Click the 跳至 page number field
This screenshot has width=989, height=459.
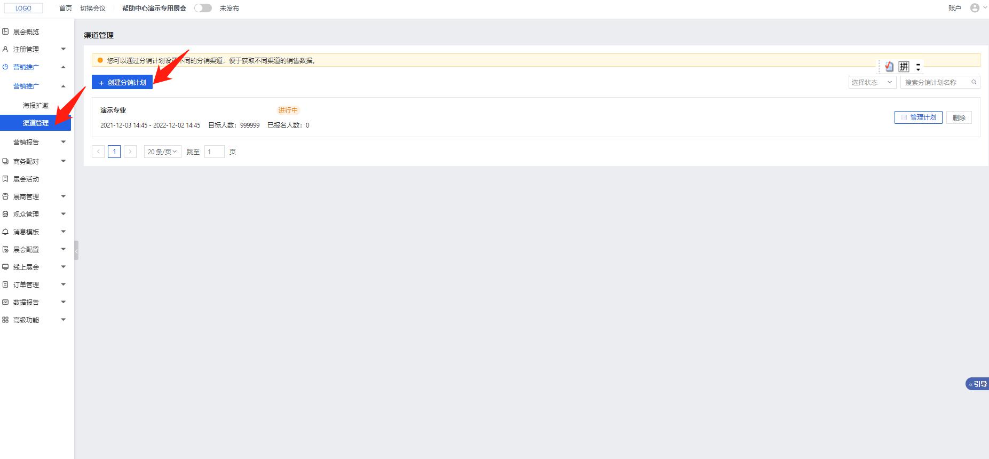[214, 152]
